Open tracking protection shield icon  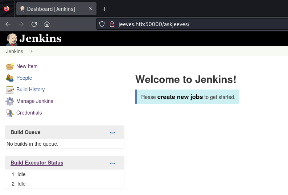coord(102,24)
